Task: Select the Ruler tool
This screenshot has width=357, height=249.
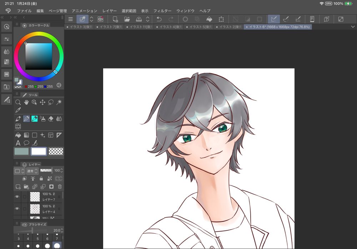Action: tap(59, 135)
